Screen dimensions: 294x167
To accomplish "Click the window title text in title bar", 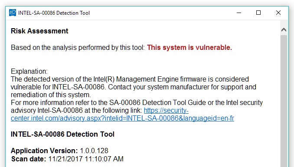I will point(54,13).
